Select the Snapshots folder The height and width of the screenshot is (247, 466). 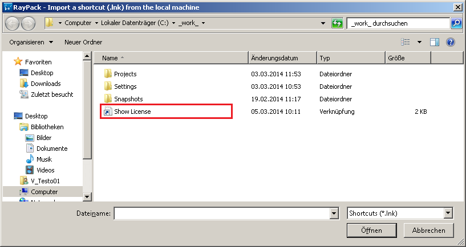(x=128, y=99)
